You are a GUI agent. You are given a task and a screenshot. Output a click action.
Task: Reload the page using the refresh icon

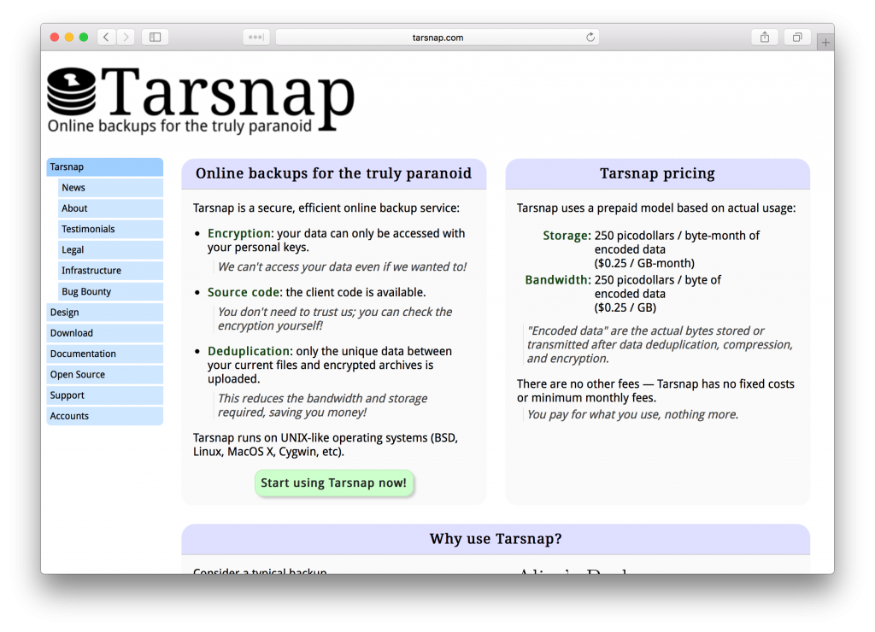pyautogui.click(x=590, y=38)
